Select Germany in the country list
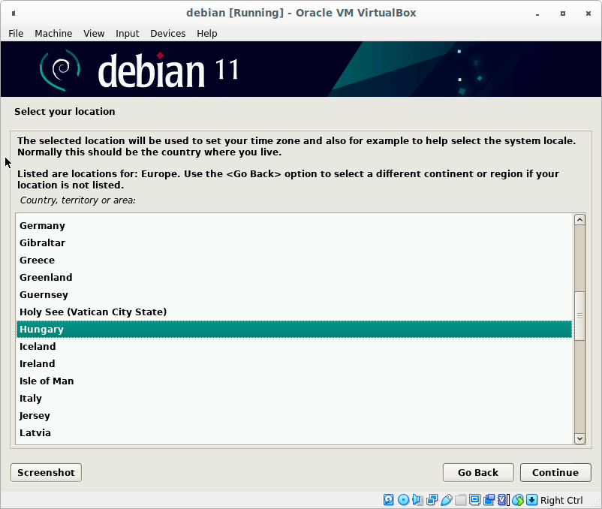This screenshot has height=509, width=602. 42,225
